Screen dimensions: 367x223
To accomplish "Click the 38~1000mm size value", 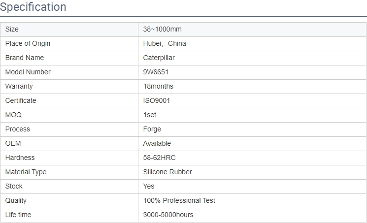I will click(x=162, y=29).
